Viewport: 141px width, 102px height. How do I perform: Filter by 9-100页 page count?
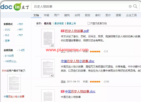point(9,56)
